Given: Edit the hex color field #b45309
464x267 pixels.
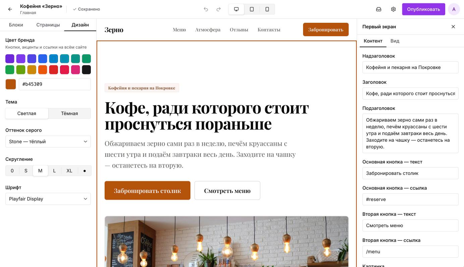Looking at the screenshot, I should click(55, 84).
